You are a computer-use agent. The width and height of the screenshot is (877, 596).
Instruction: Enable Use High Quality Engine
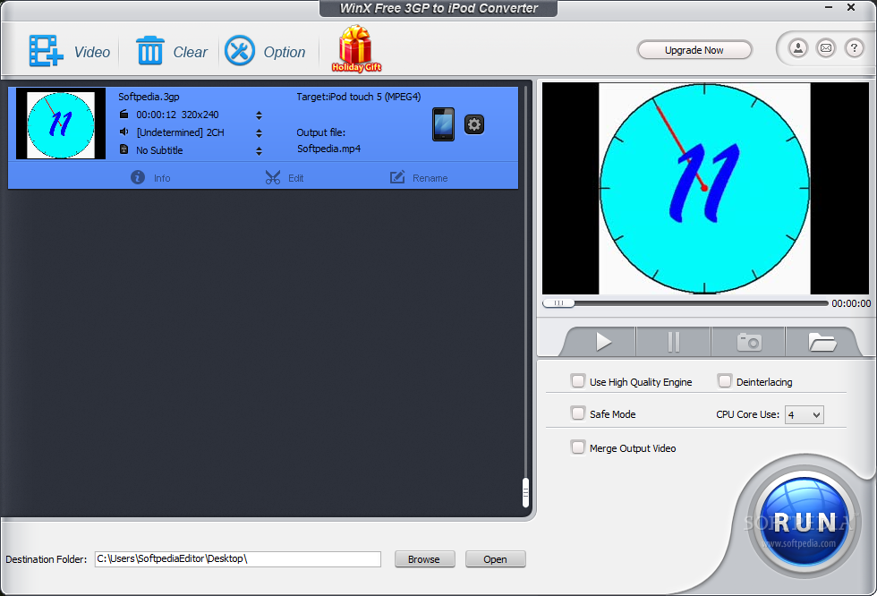[x=578, y=381]
